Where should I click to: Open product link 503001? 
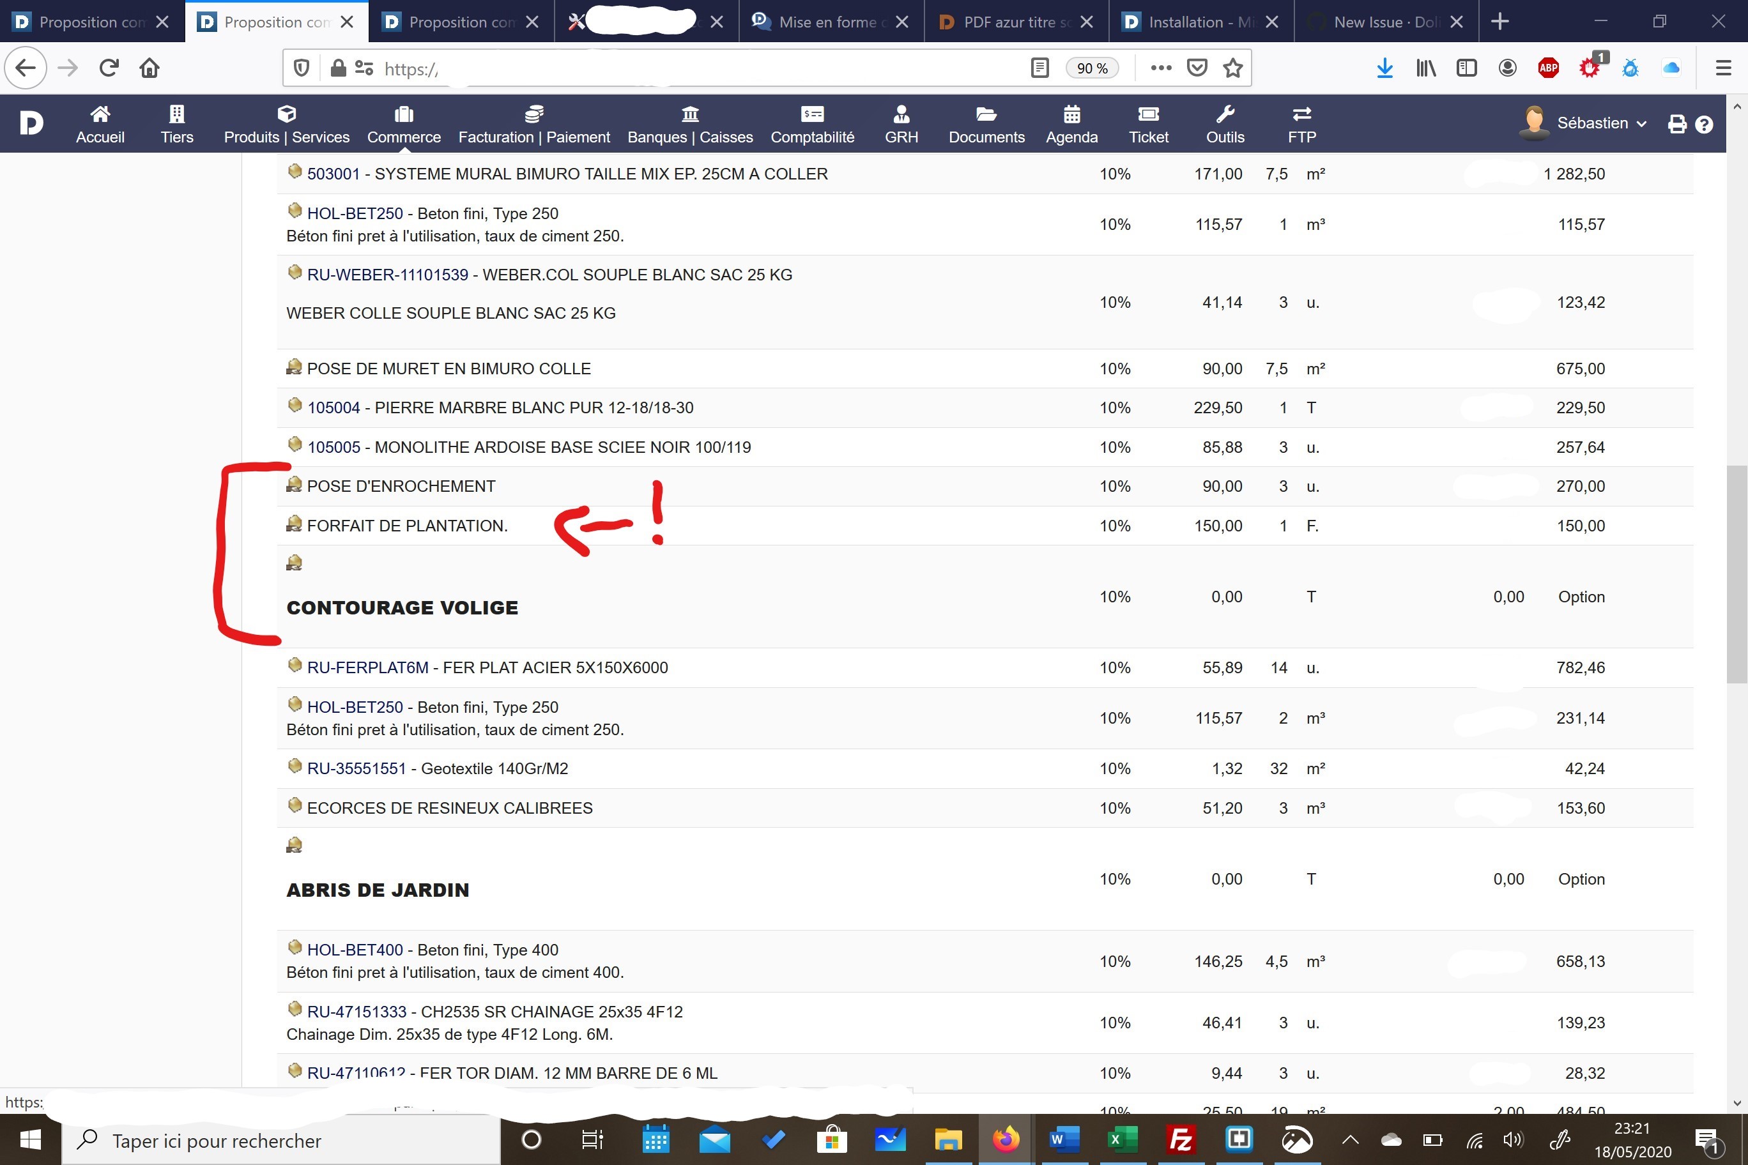[333, 174]
